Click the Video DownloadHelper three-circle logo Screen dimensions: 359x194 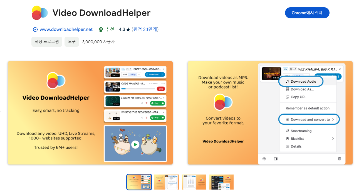[x=40, y=13]
